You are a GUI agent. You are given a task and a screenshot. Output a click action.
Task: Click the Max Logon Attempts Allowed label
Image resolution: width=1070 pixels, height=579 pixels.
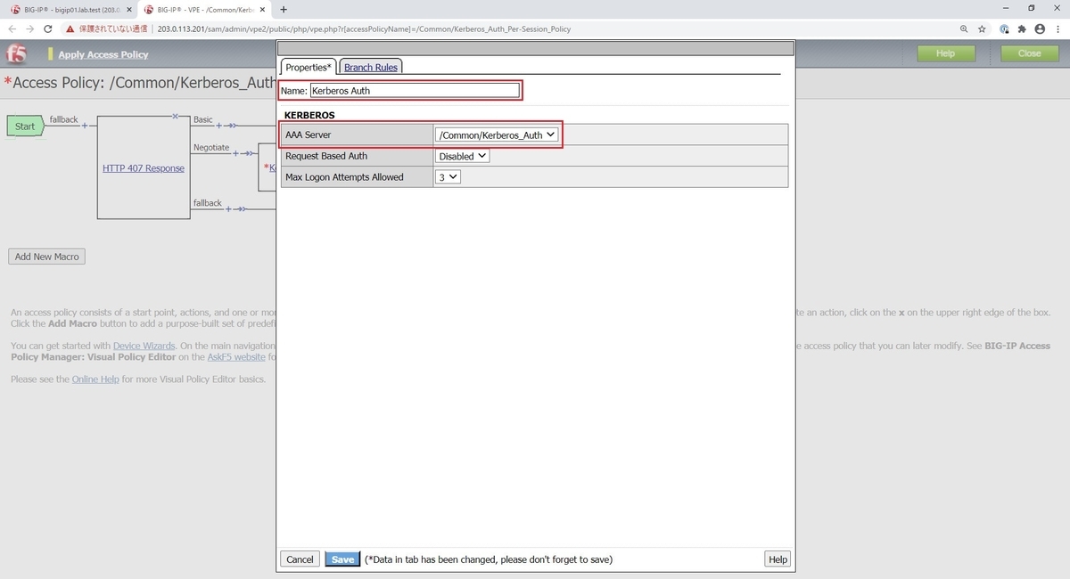(x=344, y=177)
